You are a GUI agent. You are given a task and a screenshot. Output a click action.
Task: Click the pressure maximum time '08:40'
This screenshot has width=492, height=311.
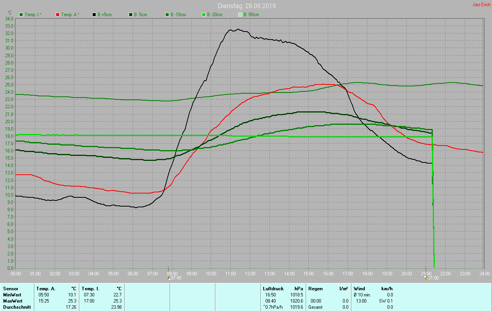pos(270,301)
